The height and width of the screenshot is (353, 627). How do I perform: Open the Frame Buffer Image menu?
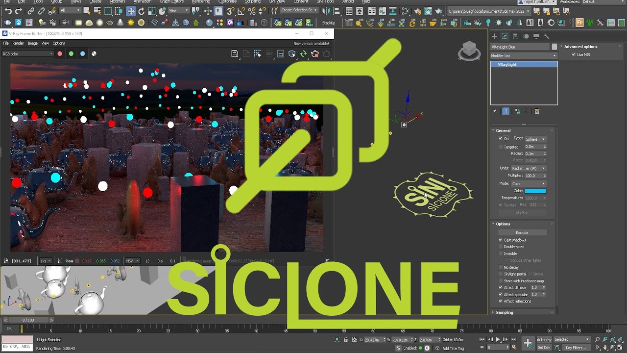click(32, 43)
